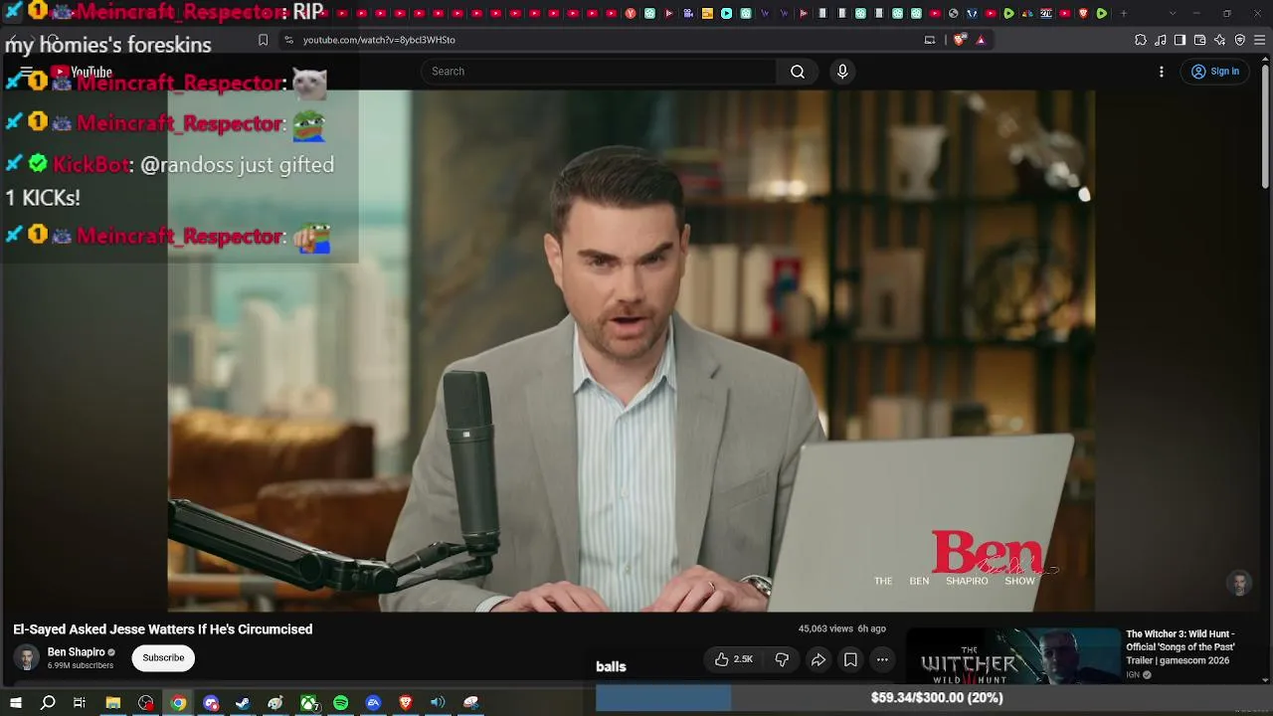Image resolution: width=1273 pixels, height=716 pixels.
Task: View site information icon beside the URL
Action: (x=288, y=40)
